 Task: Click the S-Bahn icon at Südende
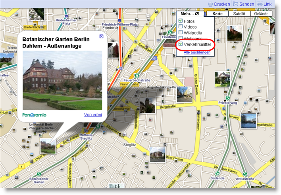(x=217, y=173)
